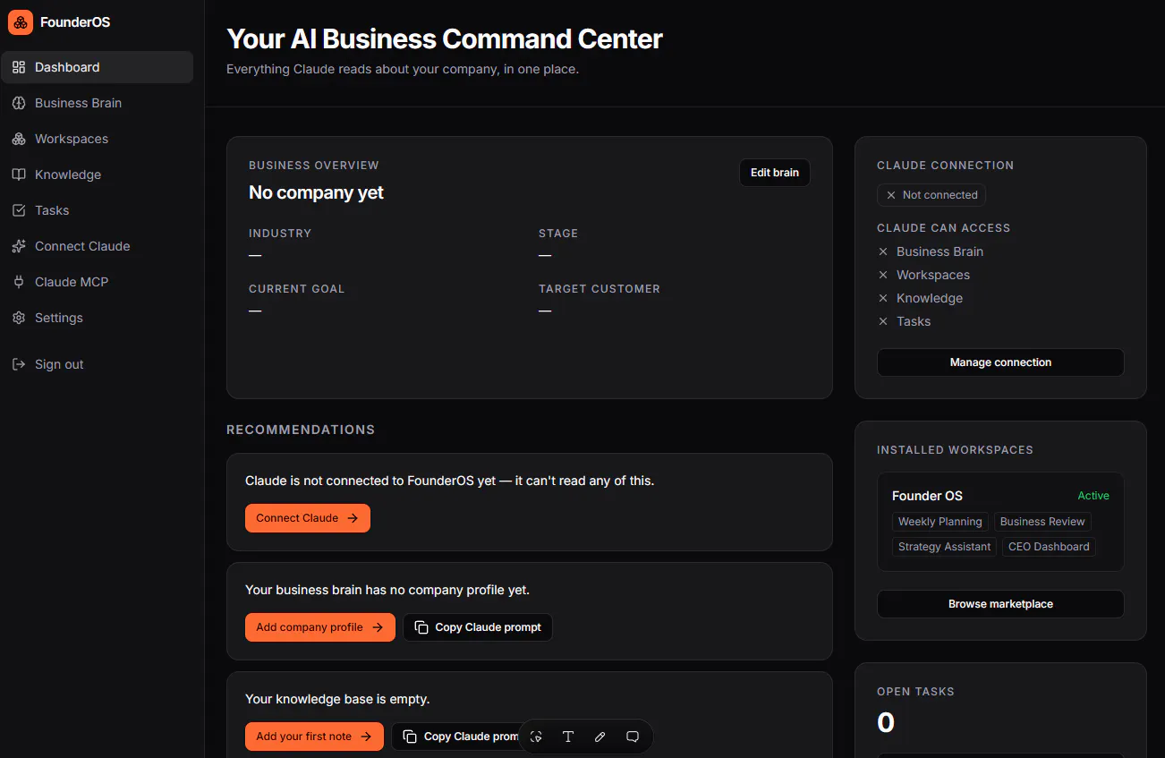
Task: Click the book icon for Knowledge in sidebar
Action: (x=19, y=175)
